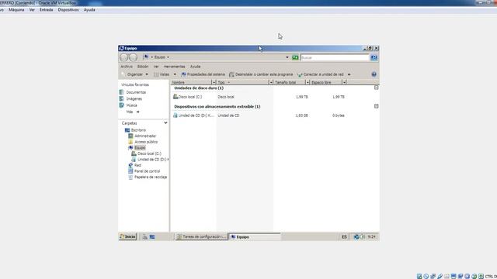Image resolution: width=497 pixels, height=279 pixels.
Task: Expand the Más favorite links chevron
Action: 137,112
